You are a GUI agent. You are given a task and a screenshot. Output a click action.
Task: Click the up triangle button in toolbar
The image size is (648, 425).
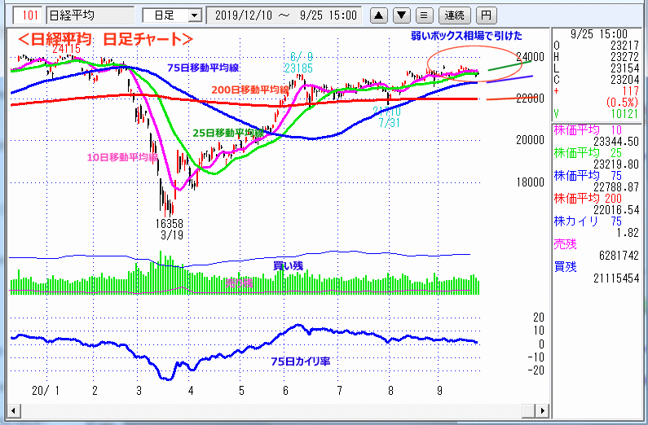point(378,15)
